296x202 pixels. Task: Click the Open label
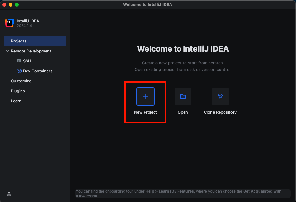coord(183,112)
